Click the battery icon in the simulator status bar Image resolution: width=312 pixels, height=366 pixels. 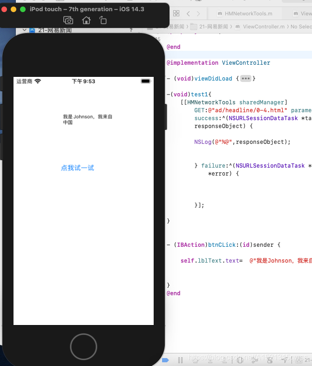[x=146, y=81]
